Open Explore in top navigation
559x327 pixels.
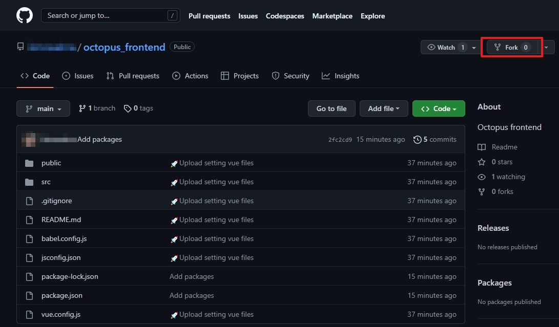tap(372, 16)
